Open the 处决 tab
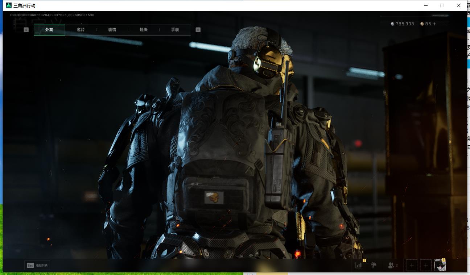Image resolution: width=470 pixels, height=275 pixels. point(143,30)
